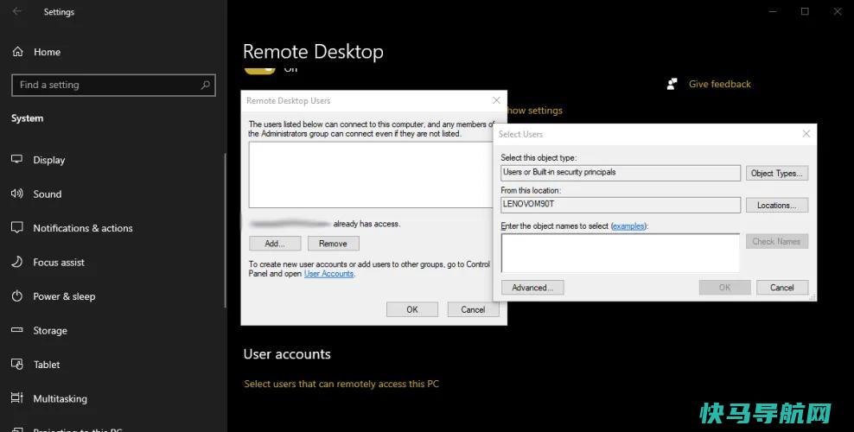Image resolution: width=854 pixels, height=432 pixels.
Task: Click the User accounts section heading
Action: point(287,354)
